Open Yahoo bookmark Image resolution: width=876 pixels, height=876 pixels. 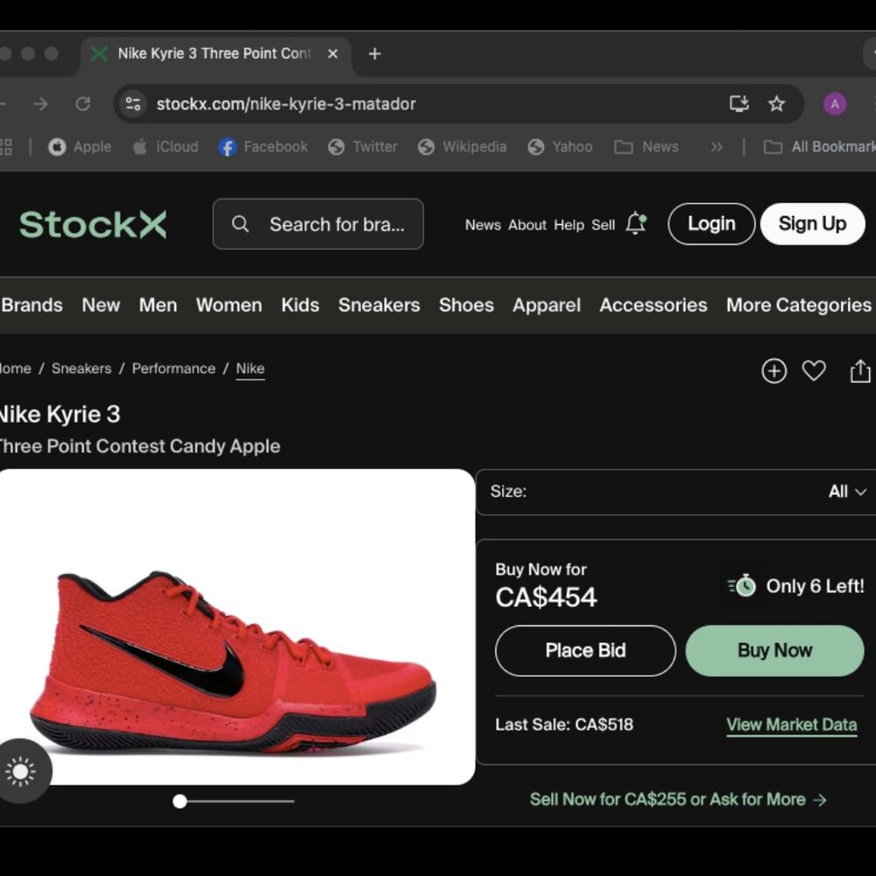pos(560,147)
